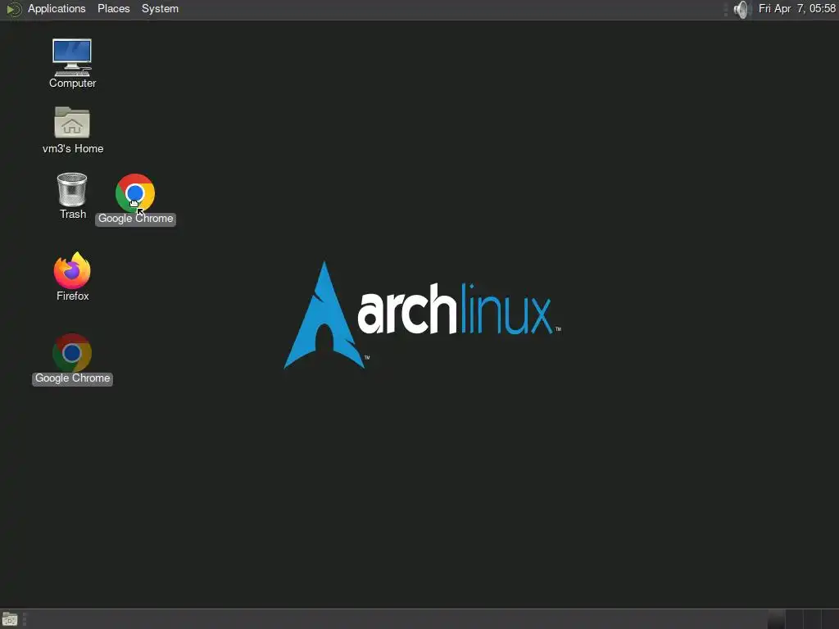
Task: Click the volume speaker icon in the panel
Action: pyautogui.click(x=741, y=9)
